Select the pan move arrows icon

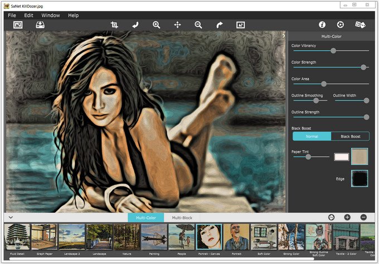(177, 25)
